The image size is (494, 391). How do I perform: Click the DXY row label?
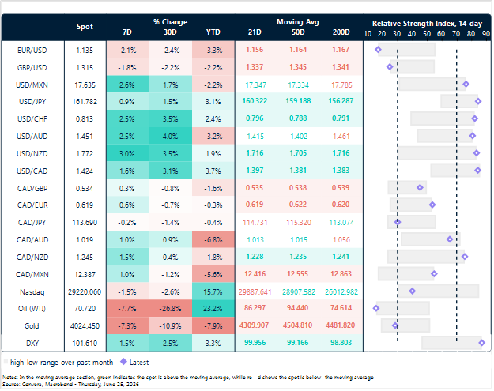point(32,344)
